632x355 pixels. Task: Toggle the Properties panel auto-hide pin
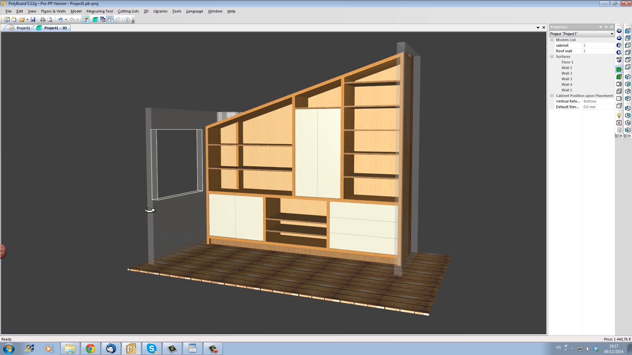pyautogui.click(x=605, y=27)
